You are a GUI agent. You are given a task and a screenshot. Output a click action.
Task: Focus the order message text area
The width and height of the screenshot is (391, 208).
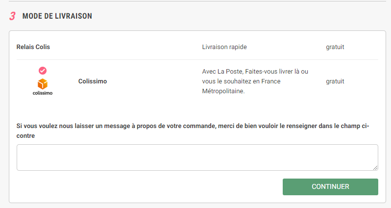coord(196,157)
